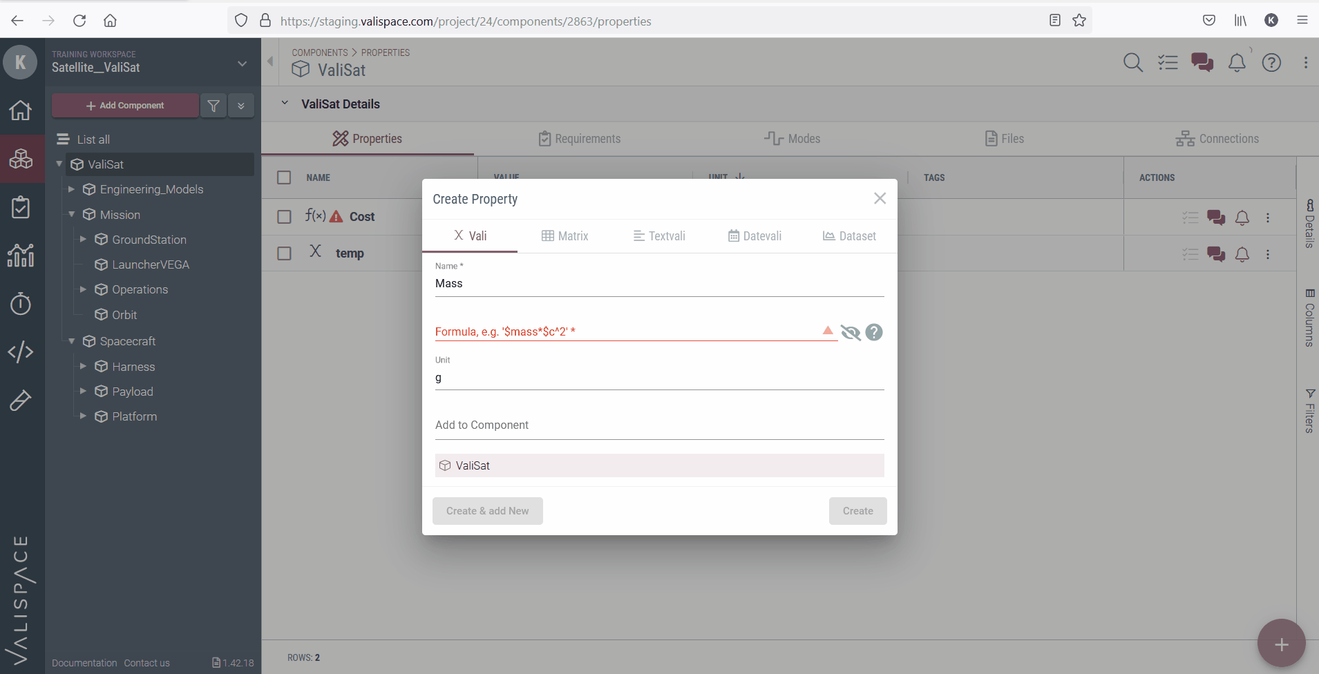Open the requirements clipboard-check module
The image size is (1319, 674).
coord(21,207)
